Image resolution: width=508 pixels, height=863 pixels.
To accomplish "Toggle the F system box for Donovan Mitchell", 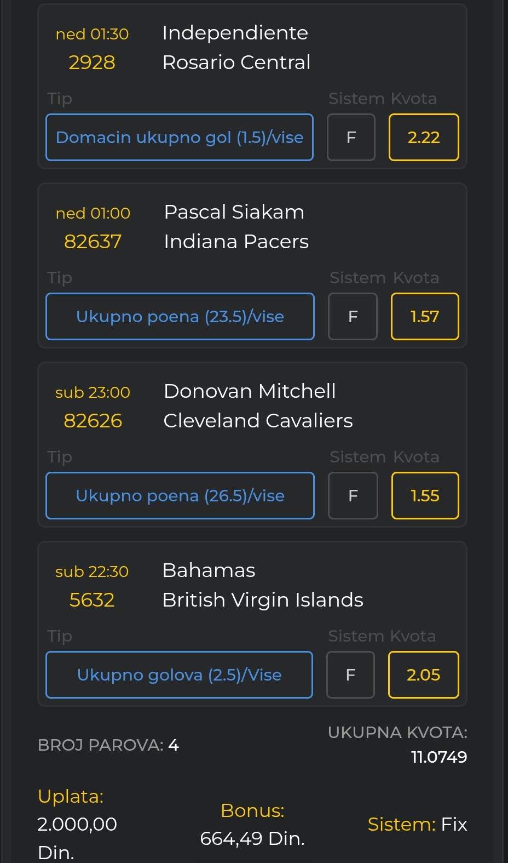I will click(353, 496).
